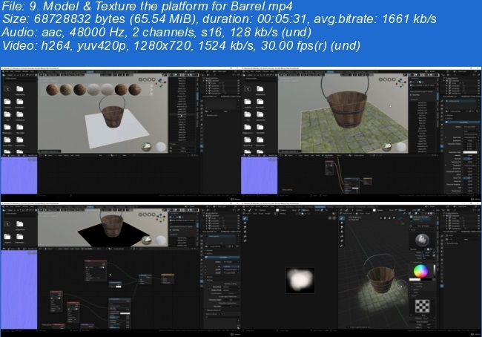Pick the first wood material preview sphere
The height and width of the screenshot is (337, 482).
click(x=53, y=91)
